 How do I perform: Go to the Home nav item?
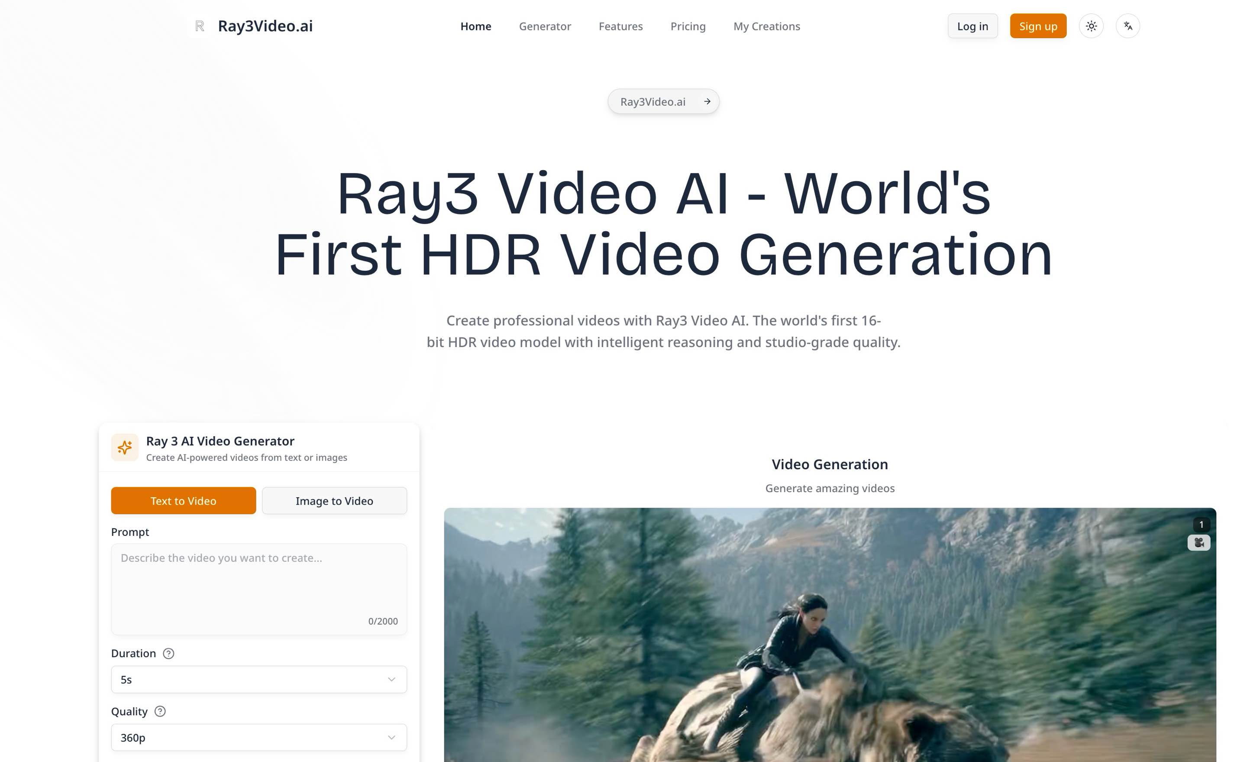(475, 26)
